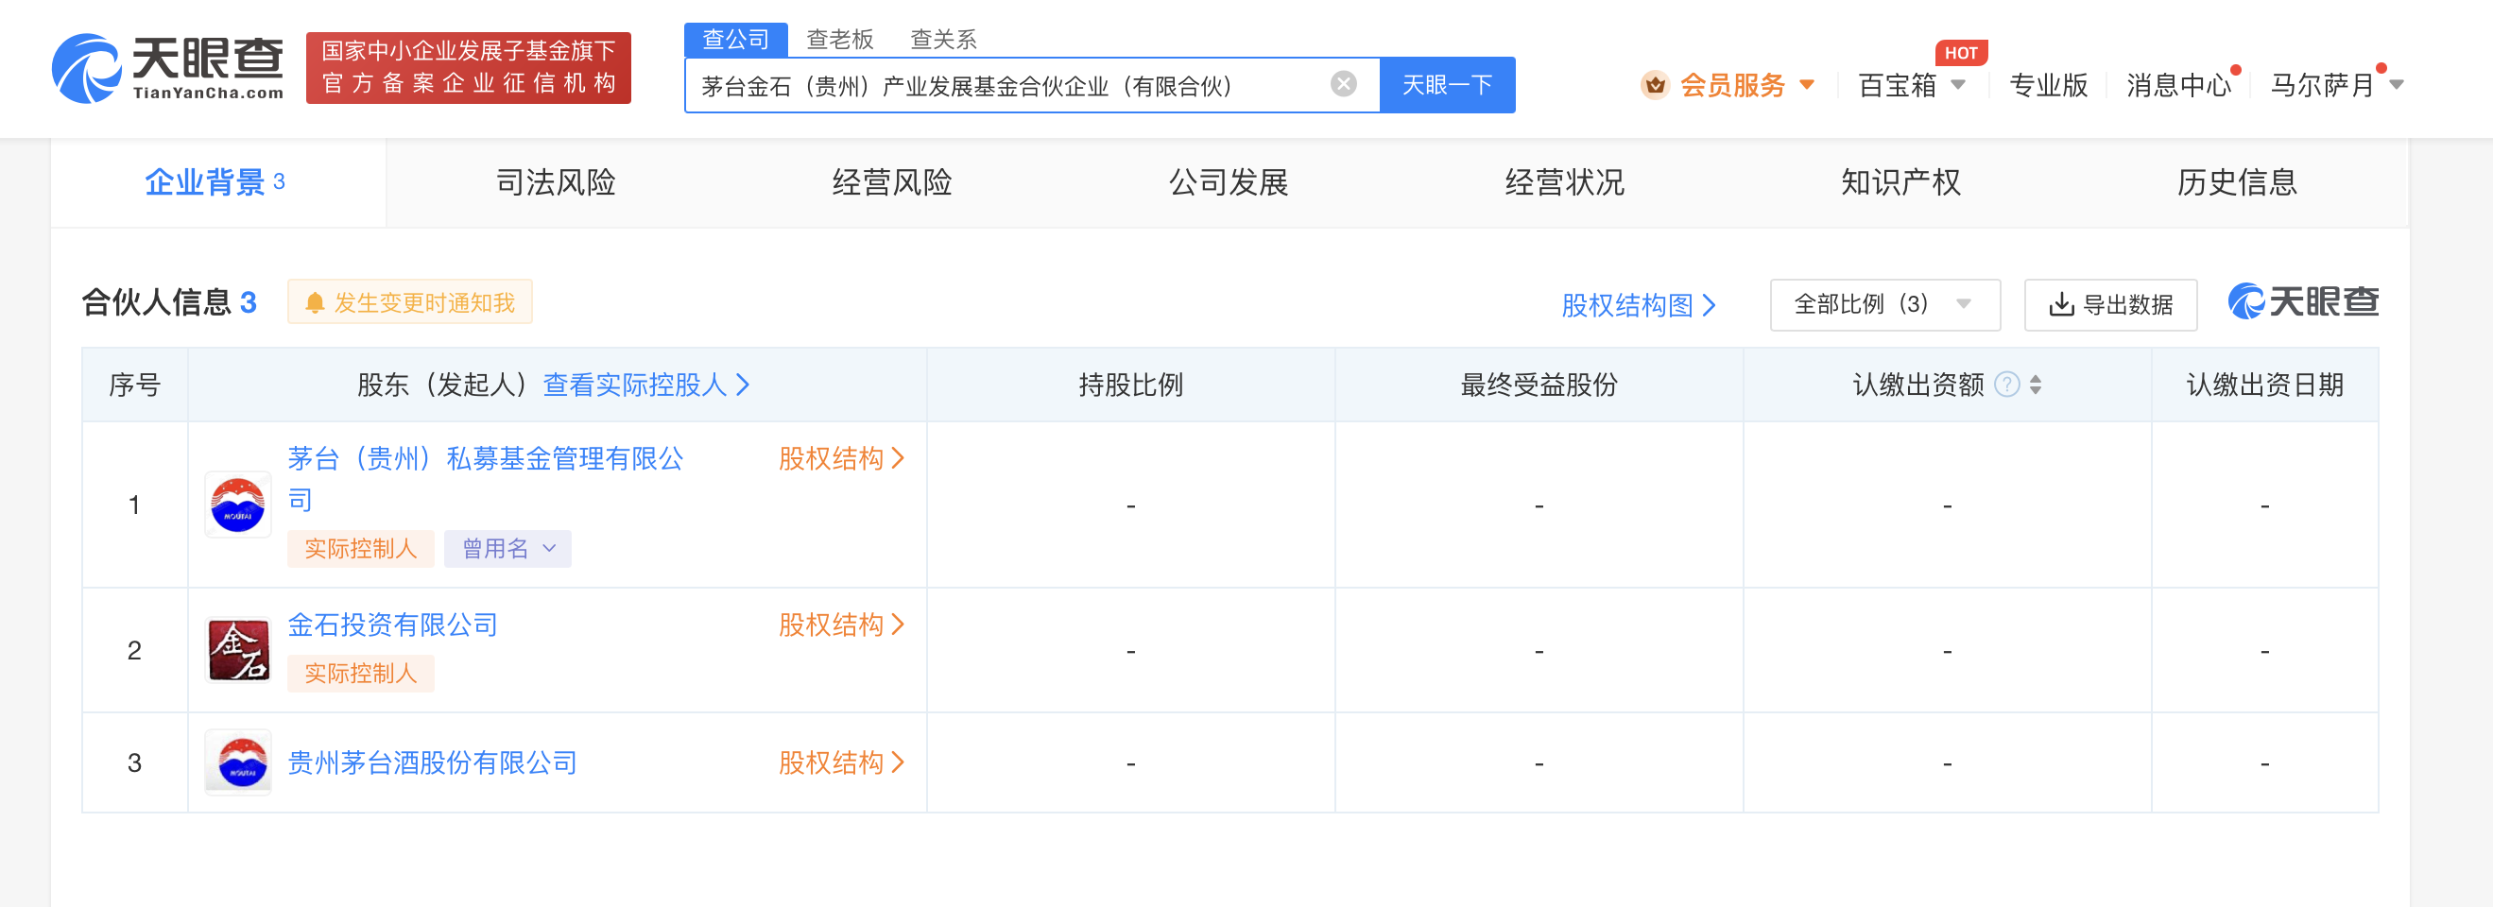
Task: Open 股权结构 for 茅台私募基金管理 row
Action: point(840,458)
